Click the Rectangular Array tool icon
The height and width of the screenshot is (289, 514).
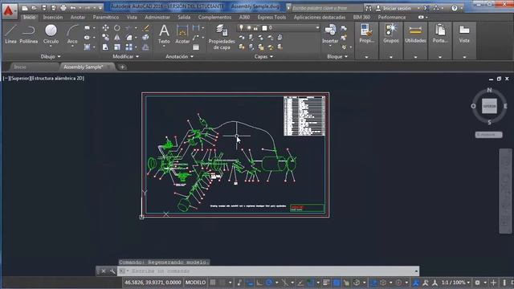[x=129, y=47]
